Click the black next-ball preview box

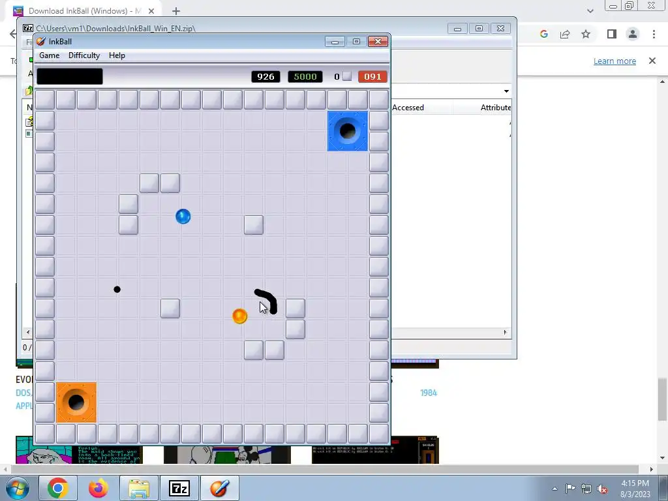[x=70, y=76]
